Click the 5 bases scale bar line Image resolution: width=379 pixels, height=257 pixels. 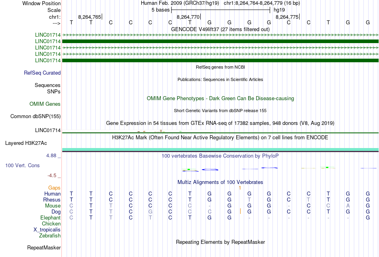pyautogui.click(x=221, y=10)
